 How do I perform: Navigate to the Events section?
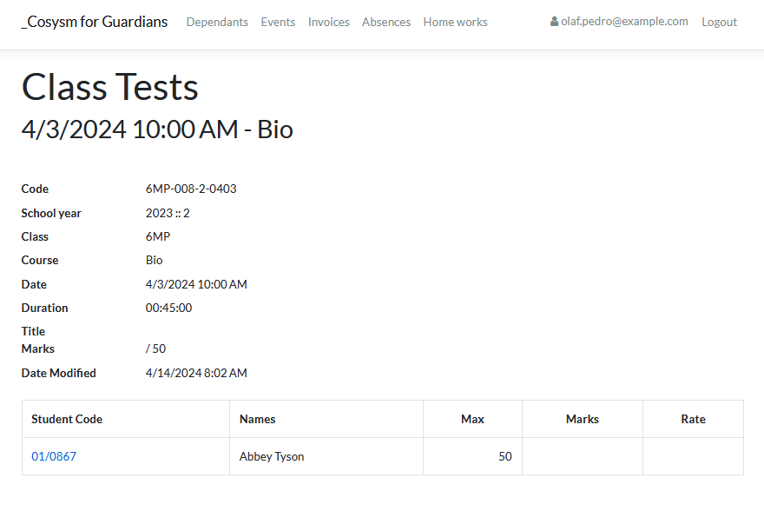click(278, 22)
